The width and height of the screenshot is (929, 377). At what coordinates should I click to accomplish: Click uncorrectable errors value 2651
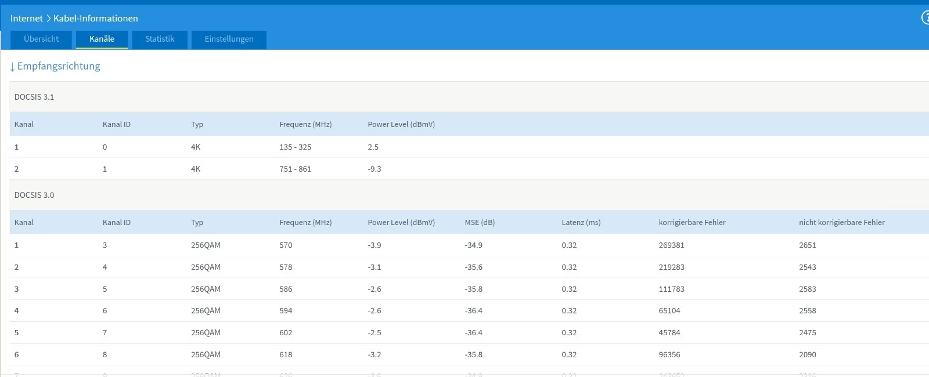807,245
